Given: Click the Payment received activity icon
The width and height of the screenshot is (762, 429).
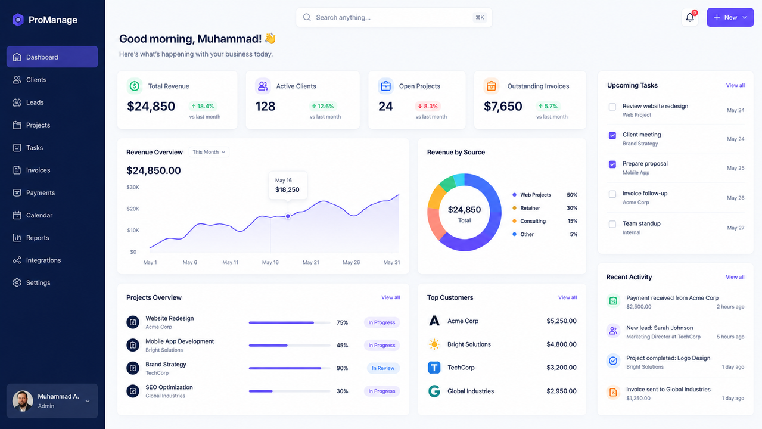Looking at the screenshot, I should point(613,301).
